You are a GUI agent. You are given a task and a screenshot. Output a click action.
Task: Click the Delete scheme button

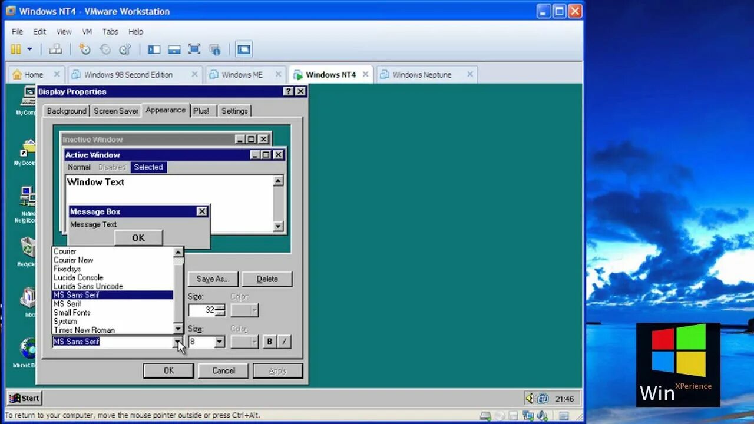point(267,279)
